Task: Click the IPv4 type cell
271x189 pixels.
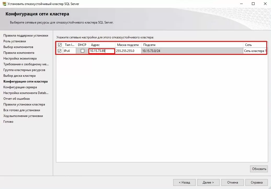Action: coord(70,51)
